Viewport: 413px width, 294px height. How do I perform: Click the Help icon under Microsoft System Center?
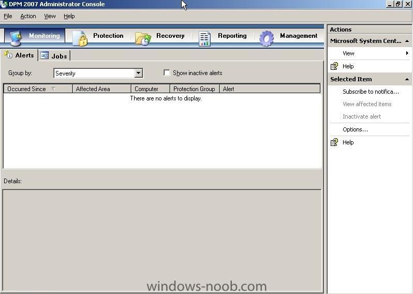(x=334, y=66)
